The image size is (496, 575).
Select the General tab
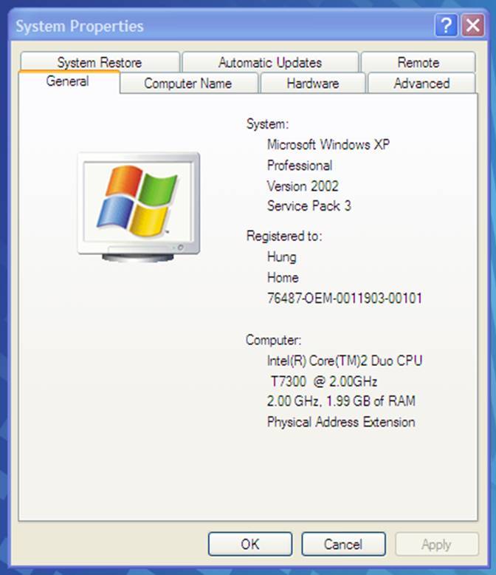click(68, 81)
